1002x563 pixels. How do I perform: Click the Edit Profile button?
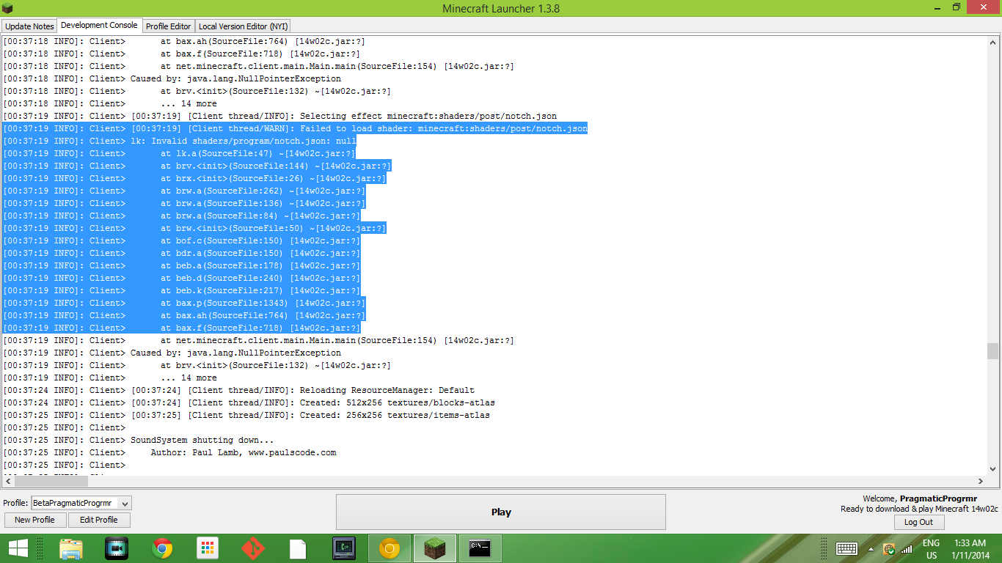(x=99, y=520)
